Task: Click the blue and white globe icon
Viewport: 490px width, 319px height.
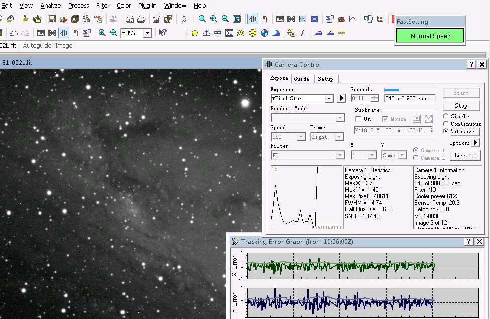Action: 264,33
